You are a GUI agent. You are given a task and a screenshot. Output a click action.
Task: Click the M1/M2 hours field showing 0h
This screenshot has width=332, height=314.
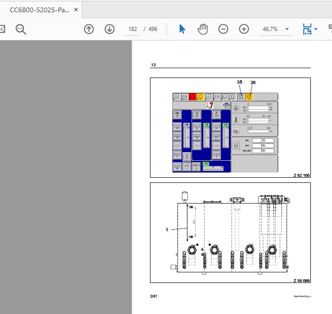(263, 150)
